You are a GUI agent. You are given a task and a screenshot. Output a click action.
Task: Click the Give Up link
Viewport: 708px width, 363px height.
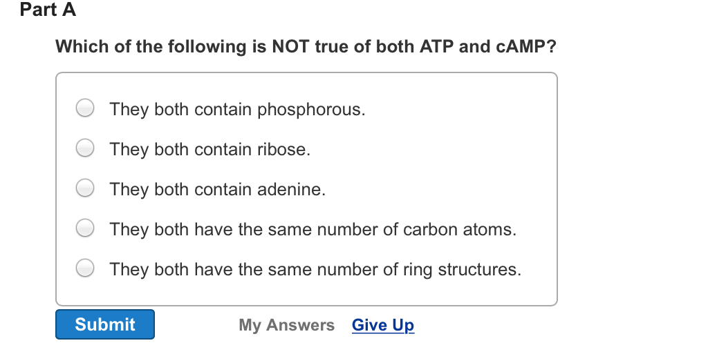(383, 325)
